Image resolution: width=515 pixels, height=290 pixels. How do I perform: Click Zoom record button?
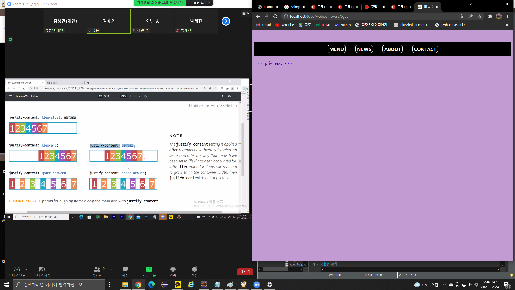tap(173, 270)
